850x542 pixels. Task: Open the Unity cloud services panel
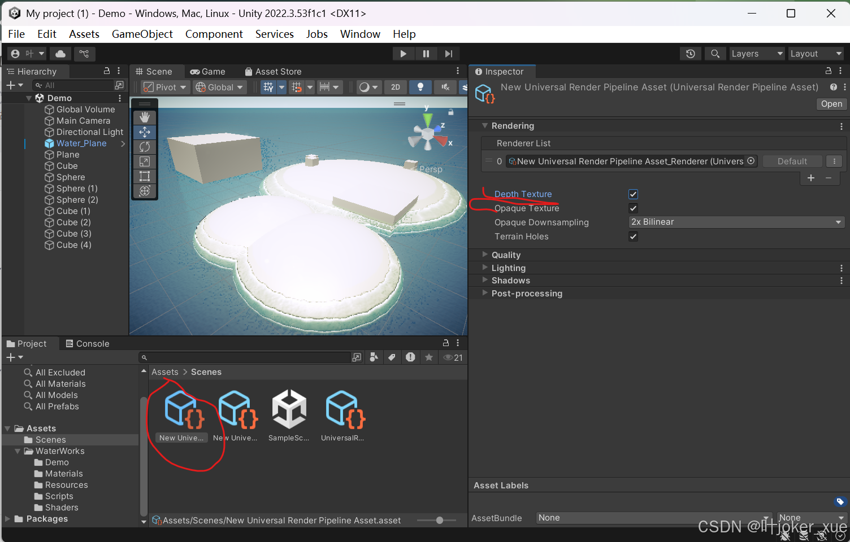tap(60, 54)
